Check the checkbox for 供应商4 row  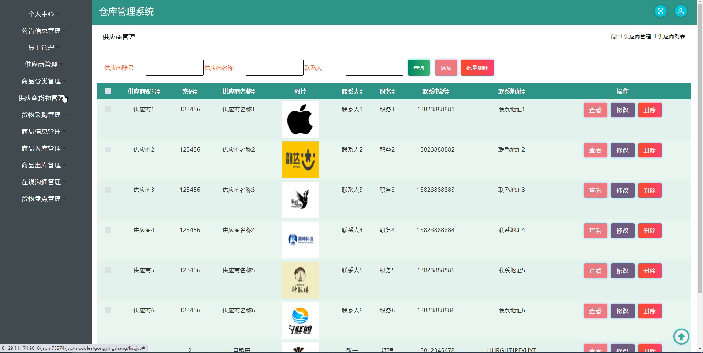click(108, 230)
